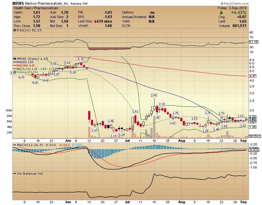Click the High value 1.72 in the header

click(x=36, y=17)
